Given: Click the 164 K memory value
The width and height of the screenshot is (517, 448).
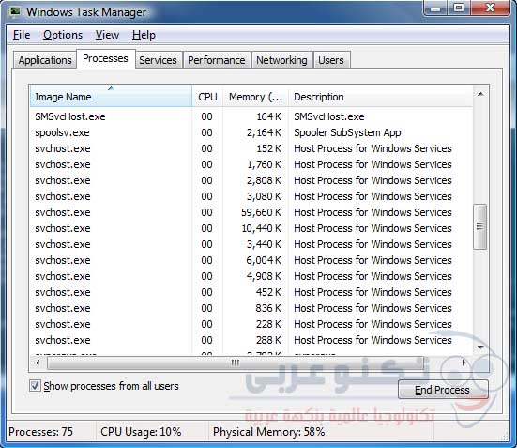Looking at the screenshot, I should coord(269,116).
